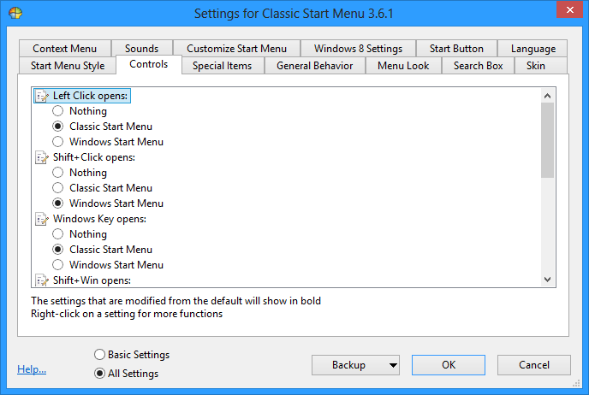Open the Windows 8 Settings tab
This screenshot has width=589, height=395.
(x=358, y=49)
